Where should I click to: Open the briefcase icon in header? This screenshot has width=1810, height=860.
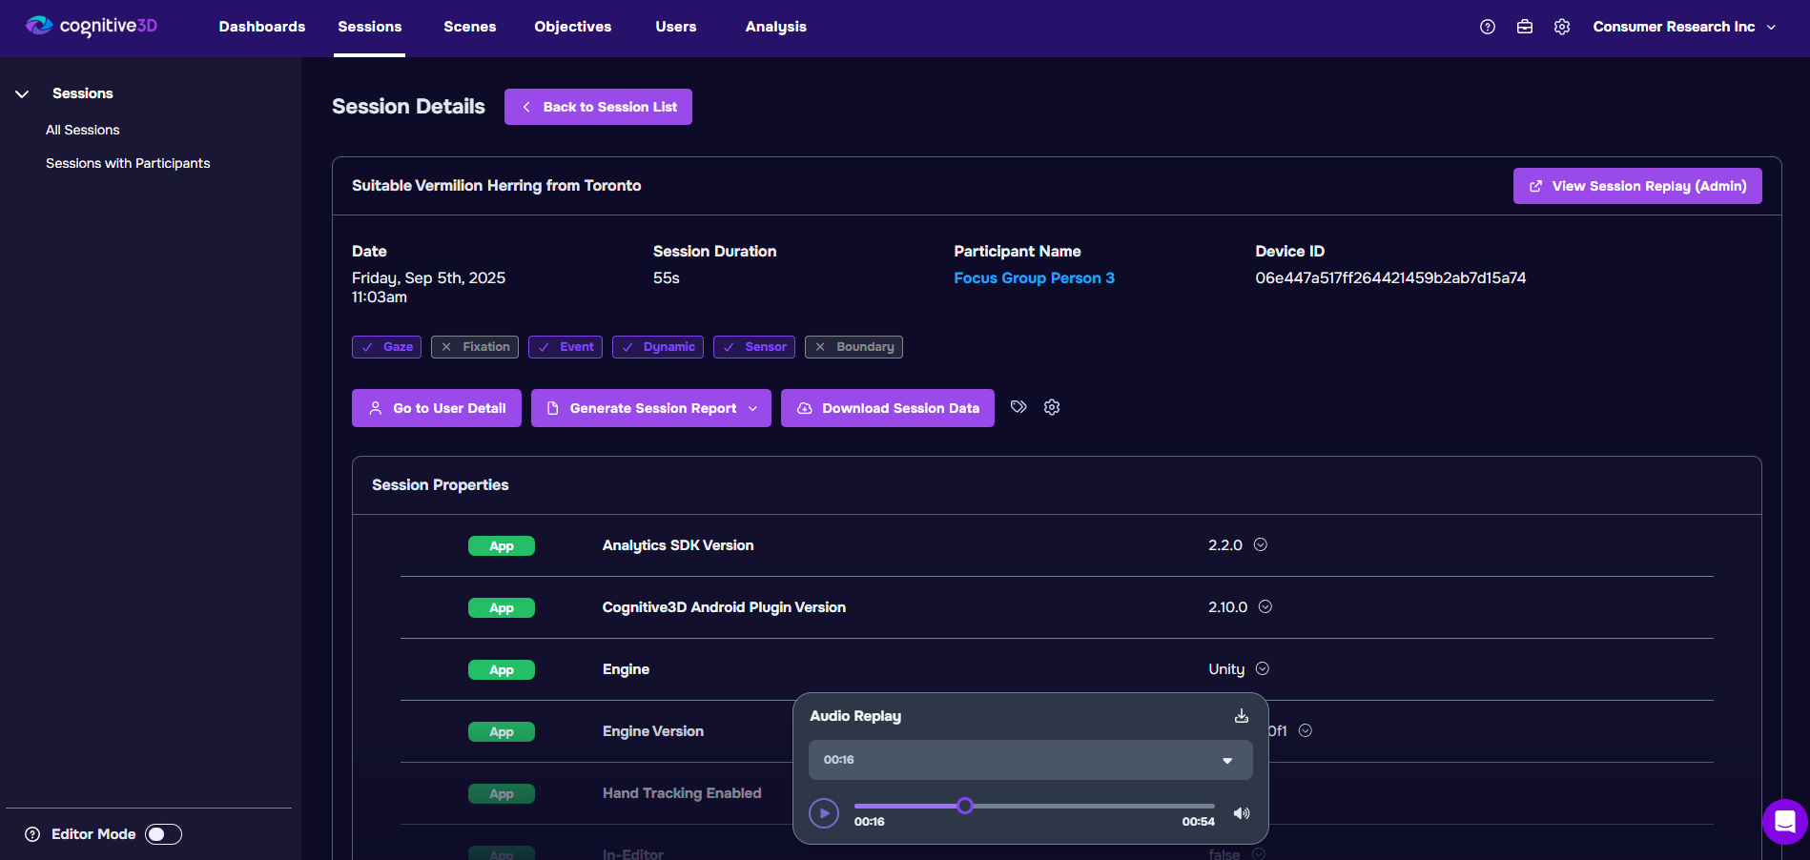(x=1524, y=27)
